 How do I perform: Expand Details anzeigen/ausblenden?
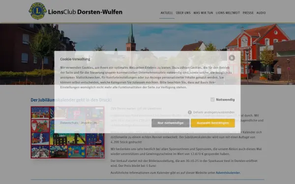(214, 112)
